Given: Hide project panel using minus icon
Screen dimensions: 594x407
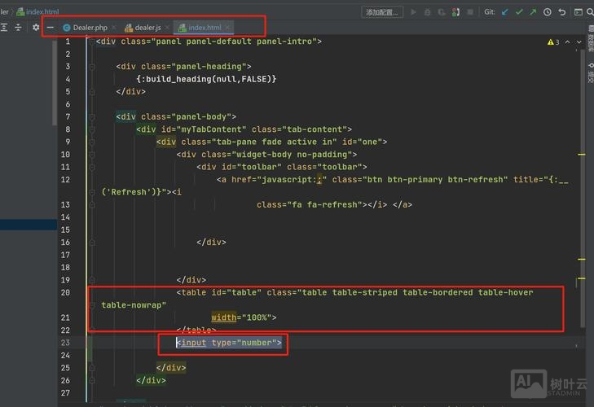Looking at the screenshot, I should tap(51, 28).
